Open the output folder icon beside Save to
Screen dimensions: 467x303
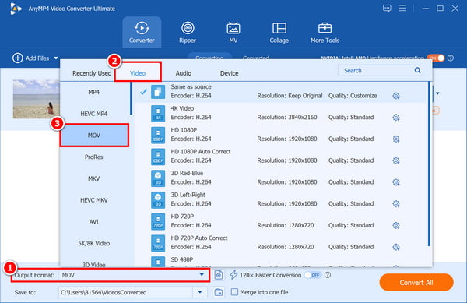[218, 292]
